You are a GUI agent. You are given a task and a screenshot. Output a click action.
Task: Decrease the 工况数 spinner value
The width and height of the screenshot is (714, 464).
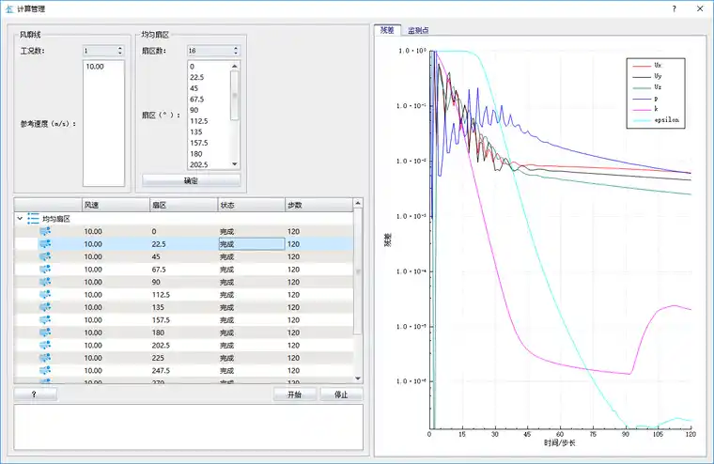[x=119, y=53]
